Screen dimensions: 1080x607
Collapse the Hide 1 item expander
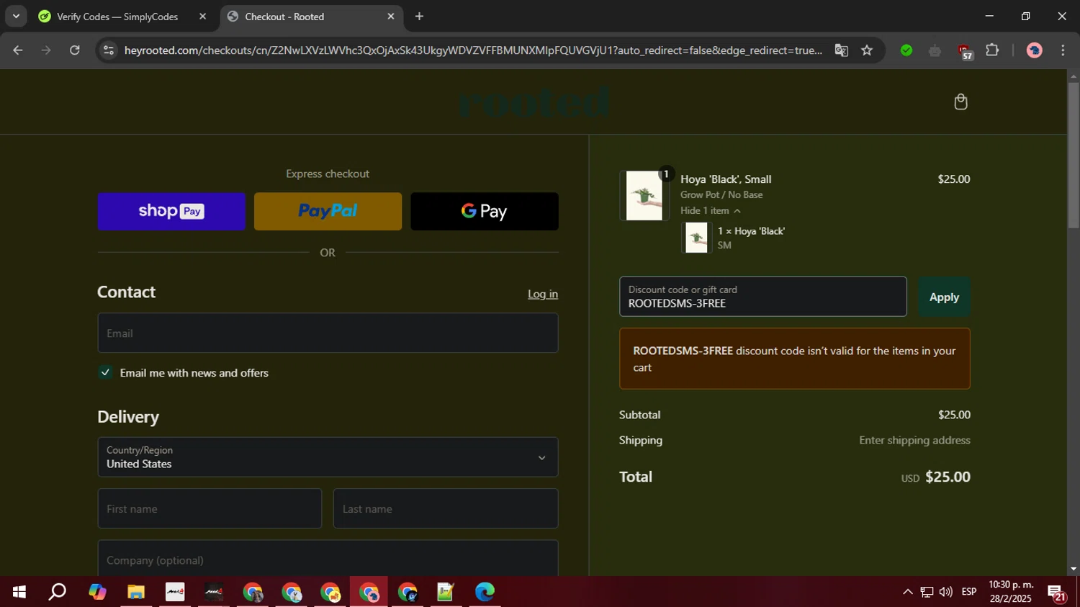point(711,210)
